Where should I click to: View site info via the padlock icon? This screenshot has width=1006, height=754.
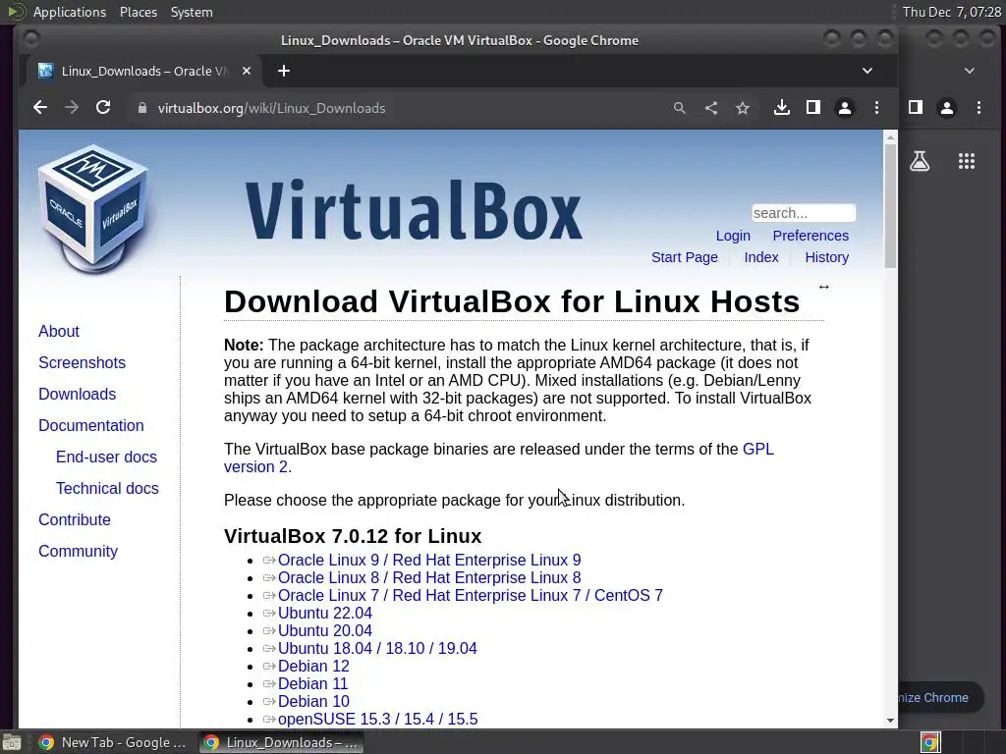pos(141,108)
